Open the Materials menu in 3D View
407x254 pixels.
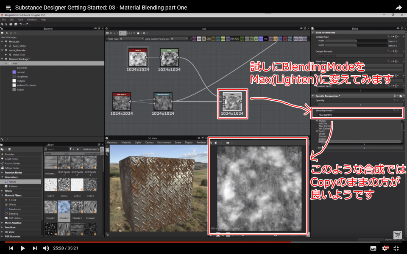pos(126,142)
